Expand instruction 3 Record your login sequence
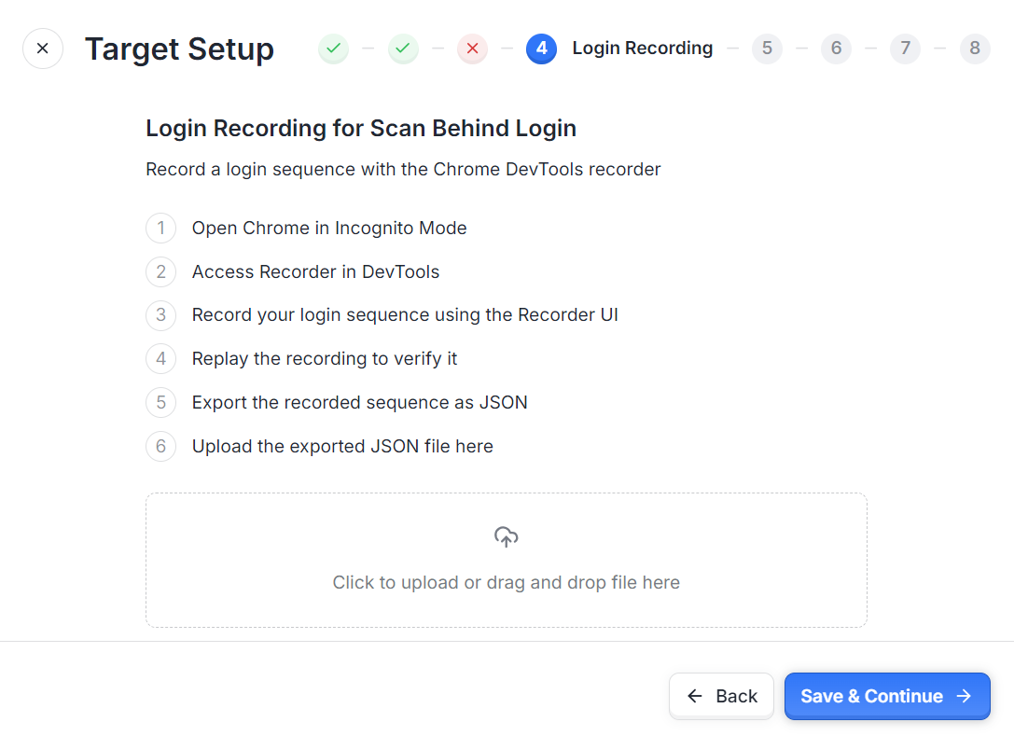The image size is (1014, 736). coord(405,315)
